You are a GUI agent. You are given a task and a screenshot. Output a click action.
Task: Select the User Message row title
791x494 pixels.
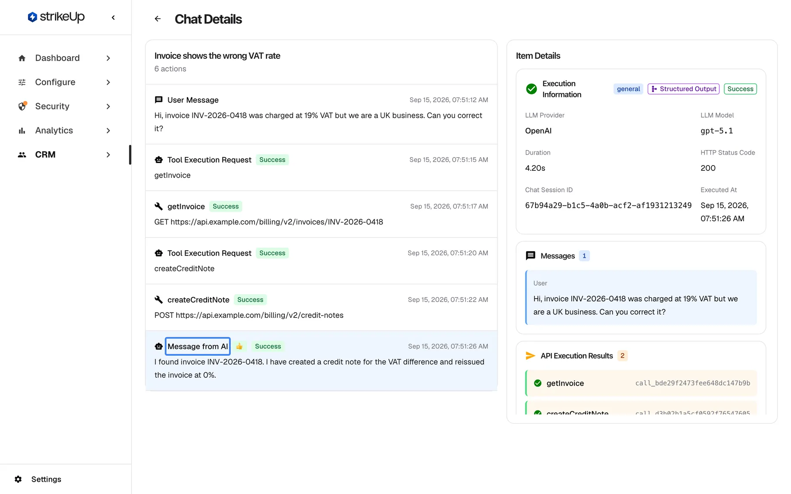(x=193, y=100)
